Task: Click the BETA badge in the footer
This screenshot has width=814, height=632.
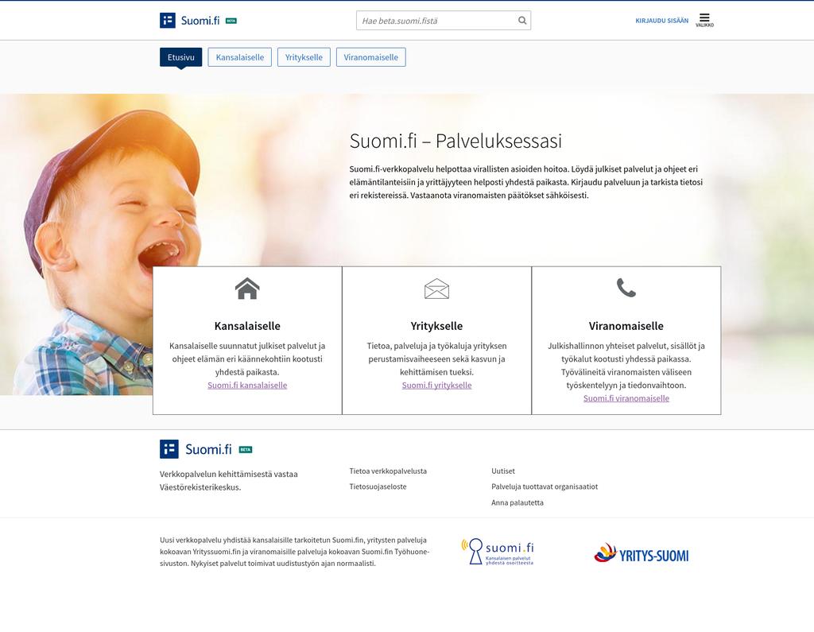Action: [x=246, y=450]
